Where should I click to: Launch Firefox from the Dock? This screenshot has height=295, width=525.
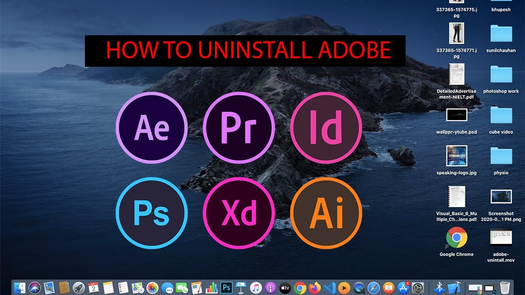(x=315, y=288)
